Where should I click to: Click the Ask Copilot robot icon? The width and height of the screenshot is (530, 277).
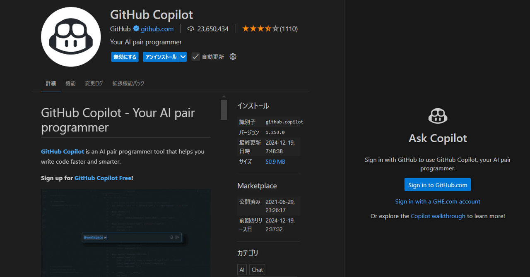tap(437, 116)
